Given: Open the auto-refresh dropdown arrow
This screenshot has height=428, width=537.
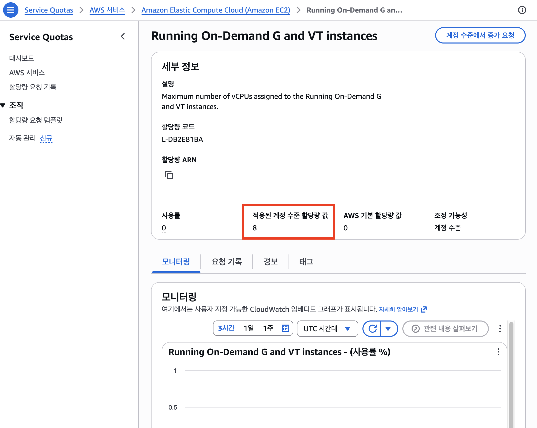Looking at the screenshot, I should tap(389, 328).
